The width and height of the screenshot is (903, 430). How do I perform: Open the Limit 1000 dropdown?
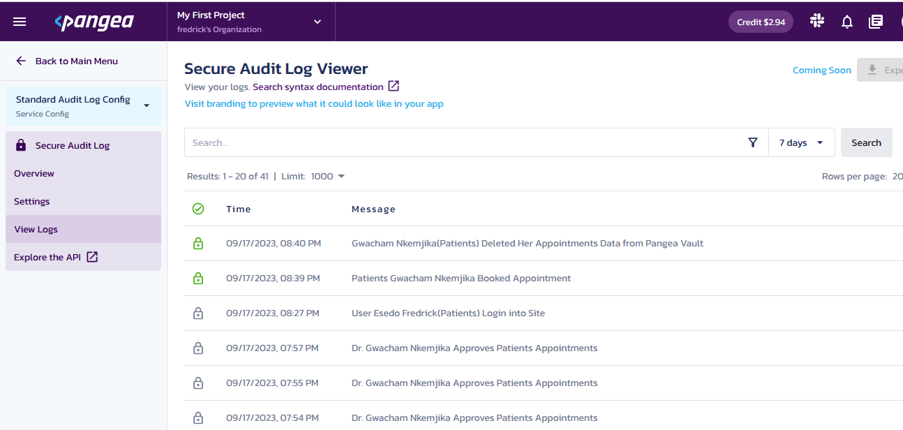tap(328, 176)
